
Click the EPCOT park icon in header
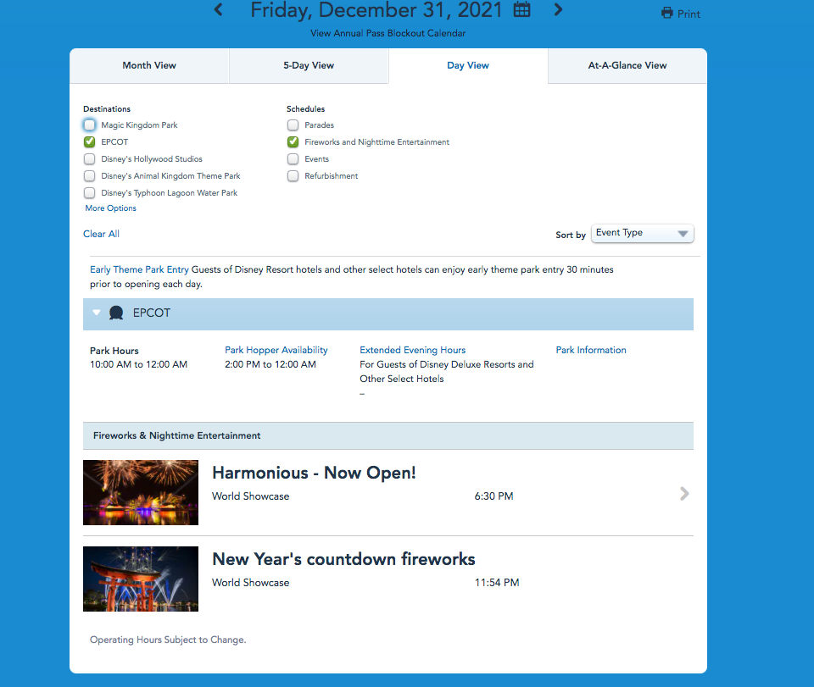point(117,313)
